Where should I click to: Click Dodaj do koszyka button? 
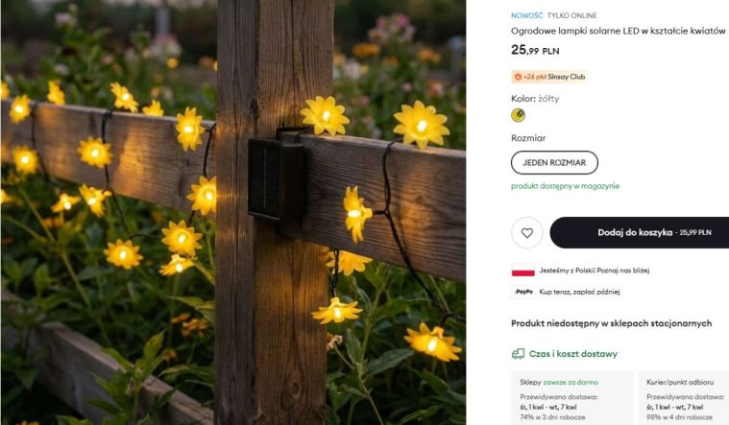[640, 232]
